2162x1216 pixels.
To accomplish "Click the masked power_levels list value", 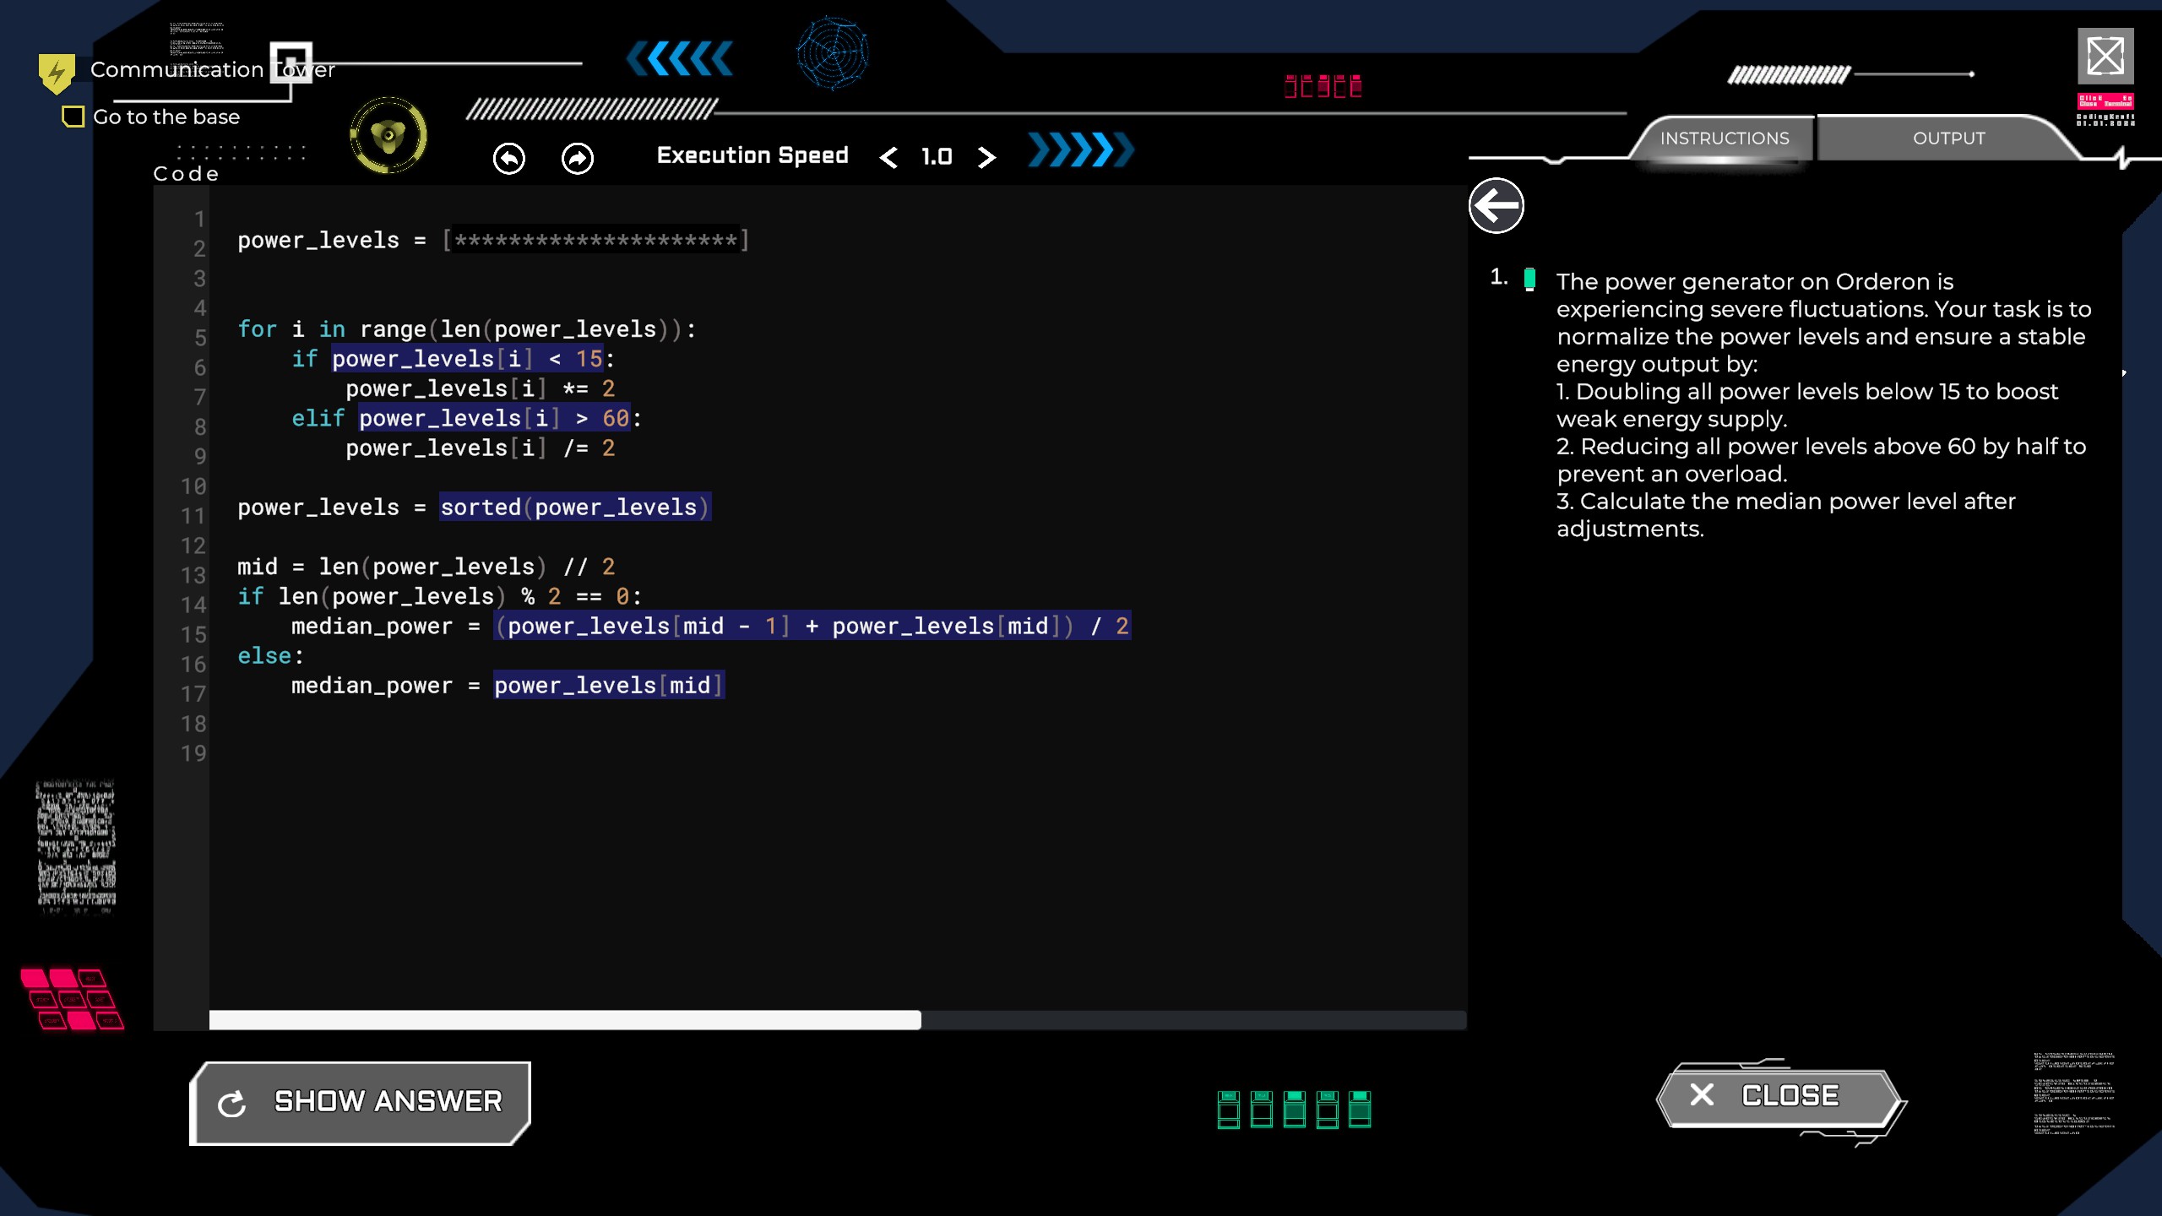I will point(595,240).
